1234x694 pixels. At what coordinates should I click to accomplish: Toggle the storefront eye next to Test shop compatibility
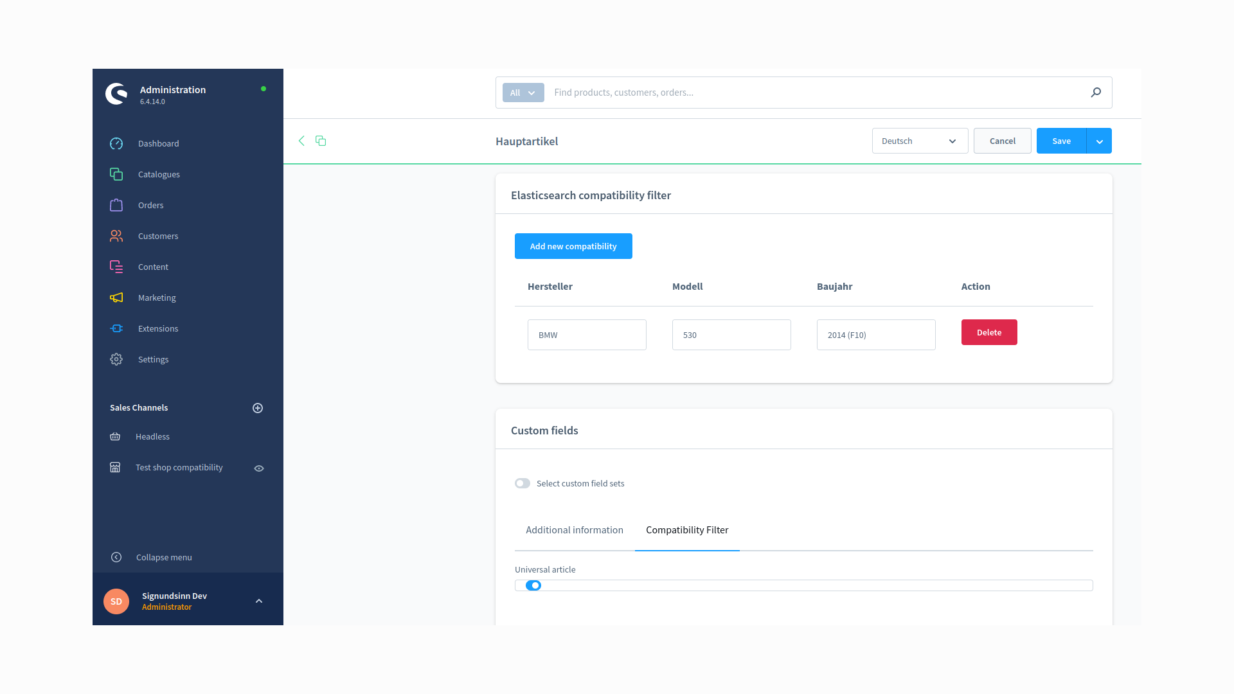(x=259, y=468)
